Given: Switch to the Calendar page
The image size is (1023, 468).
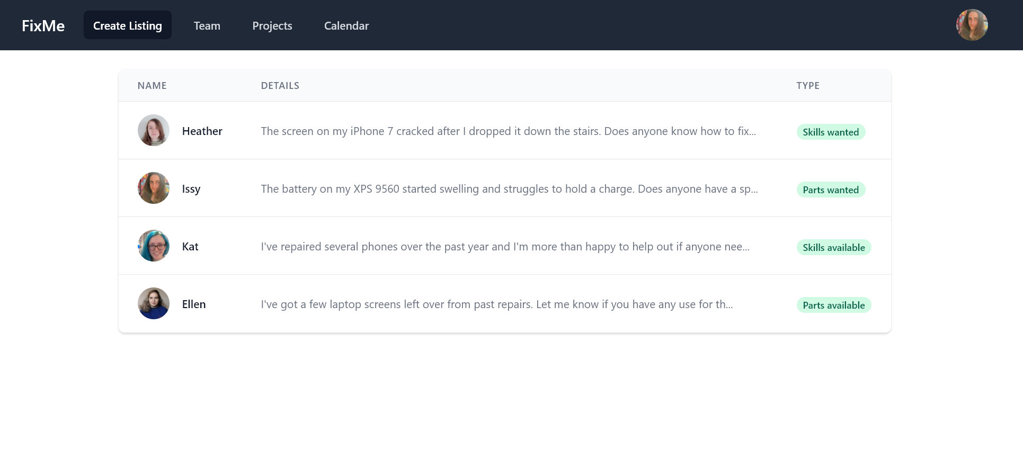Looking at the screenshot, I should coord(346,25).
